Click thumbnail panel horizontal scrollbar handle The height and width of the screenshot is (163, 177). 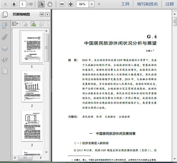click(25, 158)
